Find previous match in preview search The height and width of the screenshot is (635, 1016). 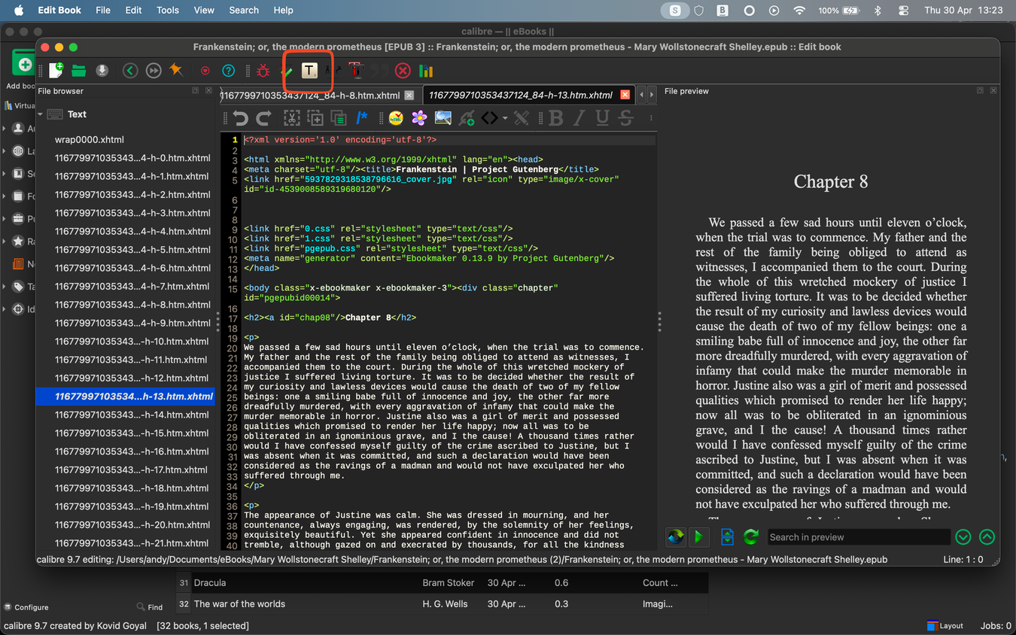point(987,536)
